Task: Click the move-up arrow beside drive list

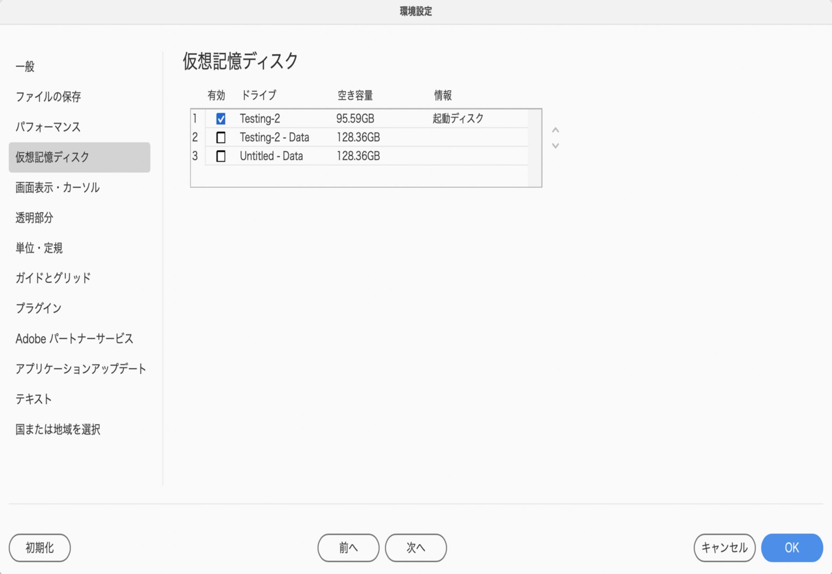Action: pos(555,130)
